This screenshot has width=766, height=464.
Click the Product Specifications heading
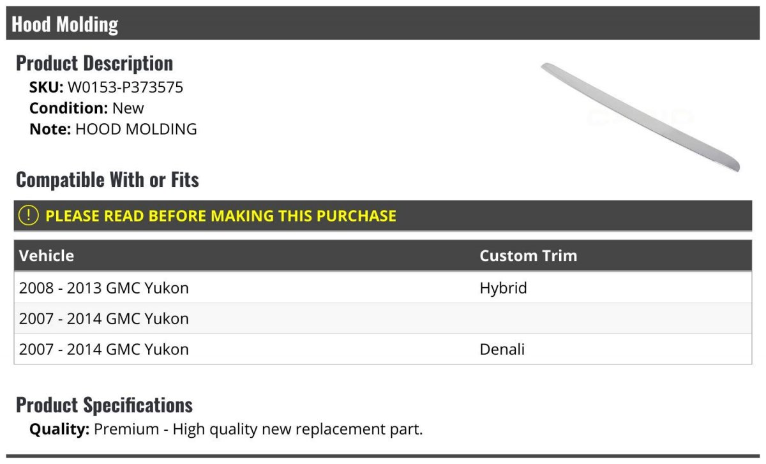click(104, 405)
